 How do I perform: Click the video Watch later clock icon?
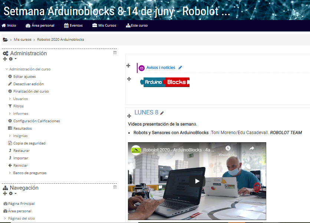click(228, 148)
